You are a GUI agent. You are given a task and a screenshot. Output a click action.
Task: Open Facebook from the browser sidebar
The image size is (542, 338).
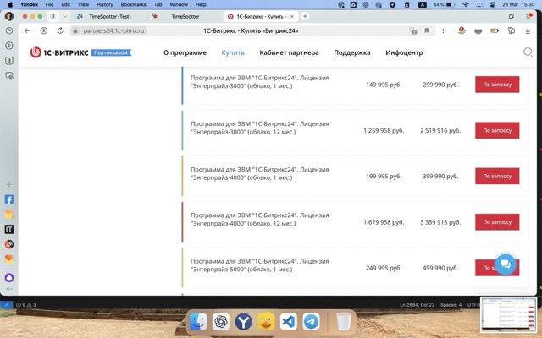click(x=9, y=200)
